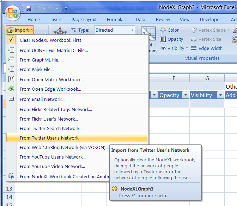Choose From YouTube Video Network option

52,167
